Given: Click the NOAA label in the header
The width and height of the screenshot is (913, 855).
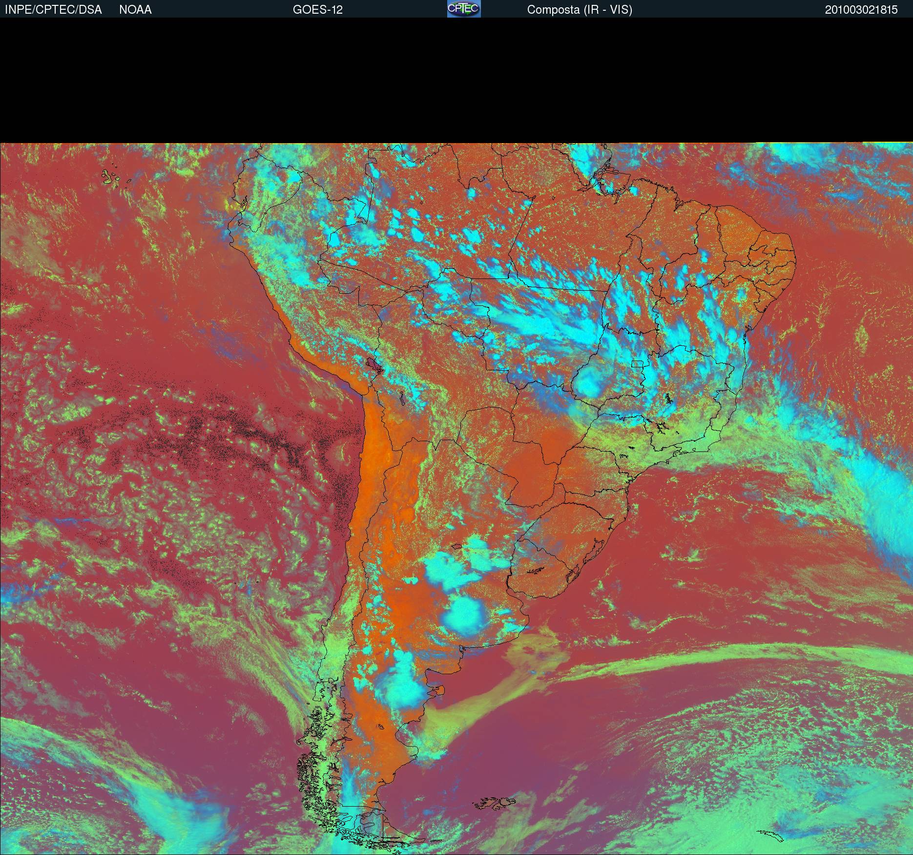Looking at the screenshot, I should point(135,10).
